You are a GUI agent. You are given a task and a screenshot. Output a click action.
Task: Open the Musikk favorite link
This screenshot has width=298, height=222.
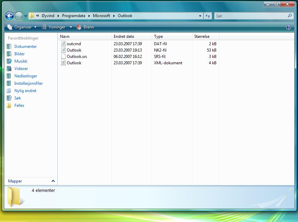21,61
